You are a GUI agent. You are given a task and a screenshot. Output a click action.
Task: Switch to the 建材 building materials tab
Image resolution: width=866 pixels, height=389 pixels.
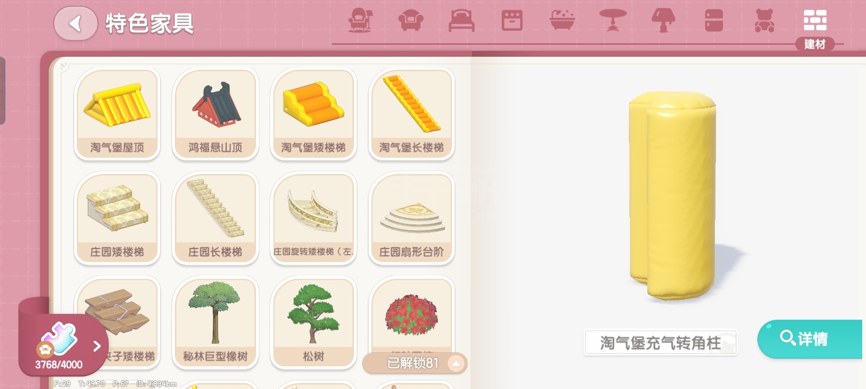(x=815, y=28)
